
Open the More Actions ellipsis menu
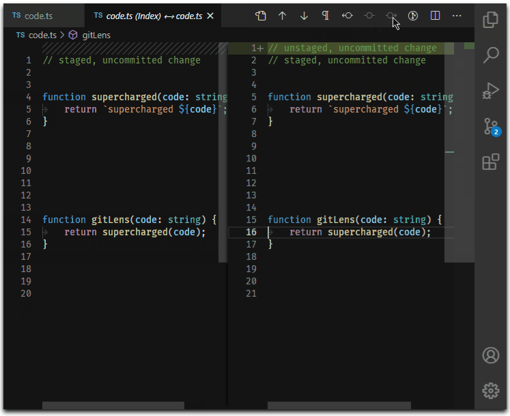point(457,16)
